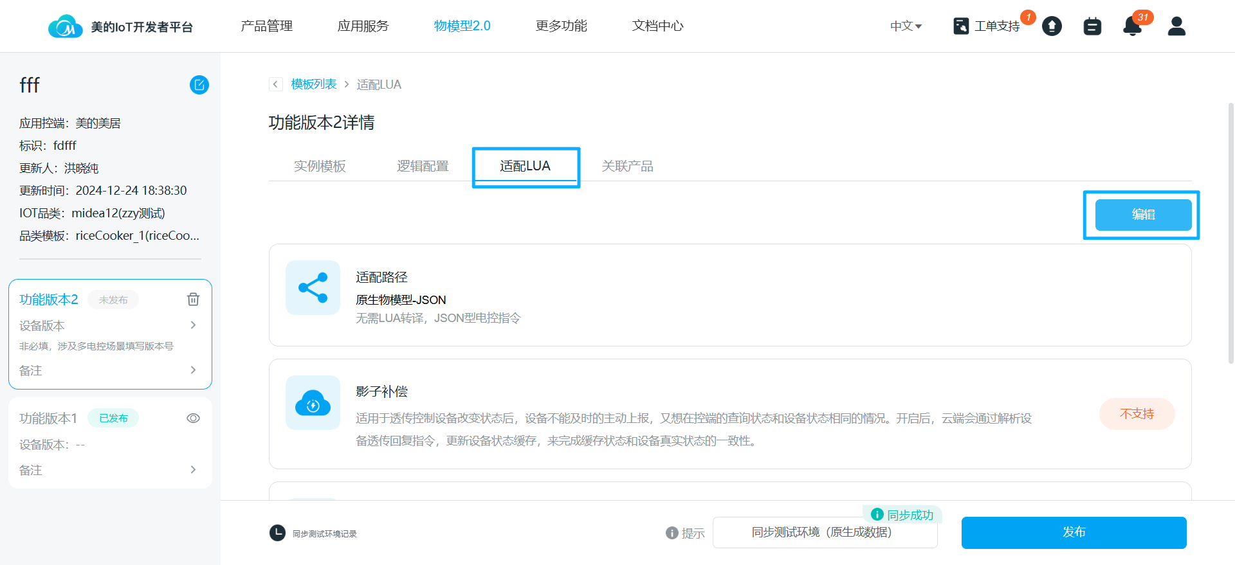Click the upload arrow circle icon
The image size is (1235, 565).
pos(1052,26)
